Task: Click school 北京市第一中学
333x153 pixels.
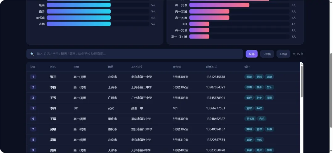Action: coord(142,77)
